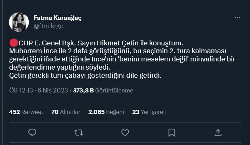Screen dimensions: 250x145
Task: View the 70 Alıntılar quotes
Action: [x=66, y=112]
